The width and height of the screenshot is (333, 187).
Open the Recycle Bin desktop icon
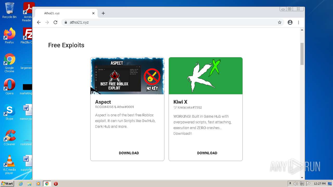tap(9, 10)
